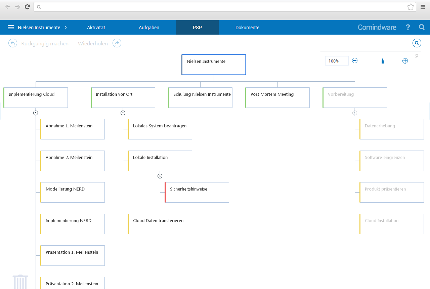Select the Abnahme 1. Meilenstein node

click(73, 129)
